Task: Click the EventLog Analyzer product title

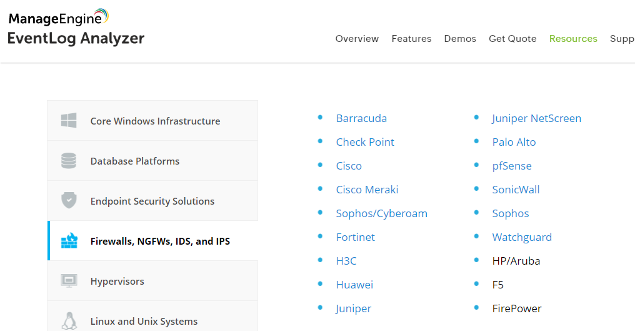Action: tap(76, 38)
